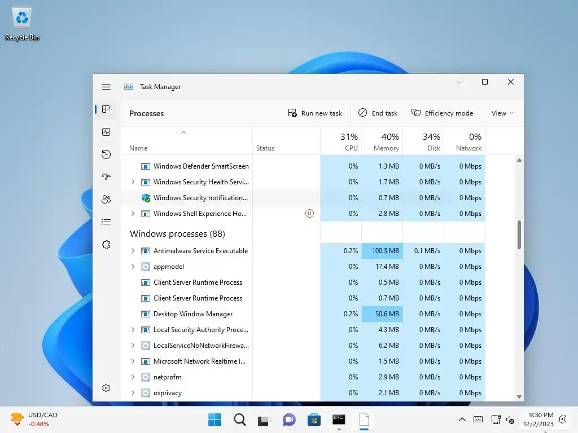This screenshot has height=433, width=578.
Task: Sort processes by CPU column
Action: tap(341, 142)
